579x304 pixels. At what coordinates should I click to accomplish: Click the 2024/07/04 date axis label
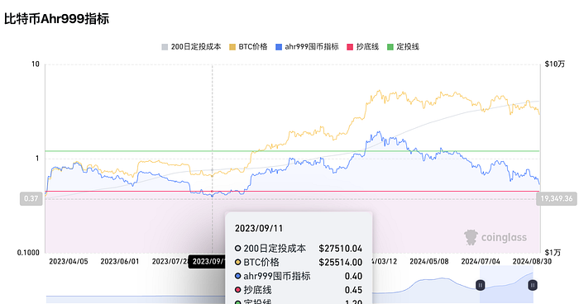click(x=481, y=262)
